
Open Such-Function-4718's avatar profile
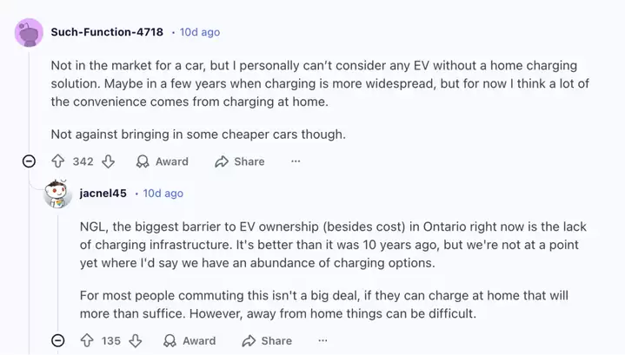click(x=29, y=32)
